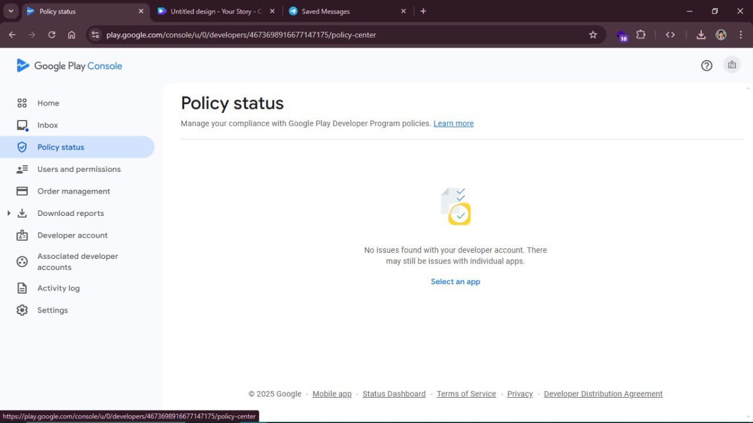Click the Learn more link
This screenshot has width=753, height=423.
pos(454,124)
